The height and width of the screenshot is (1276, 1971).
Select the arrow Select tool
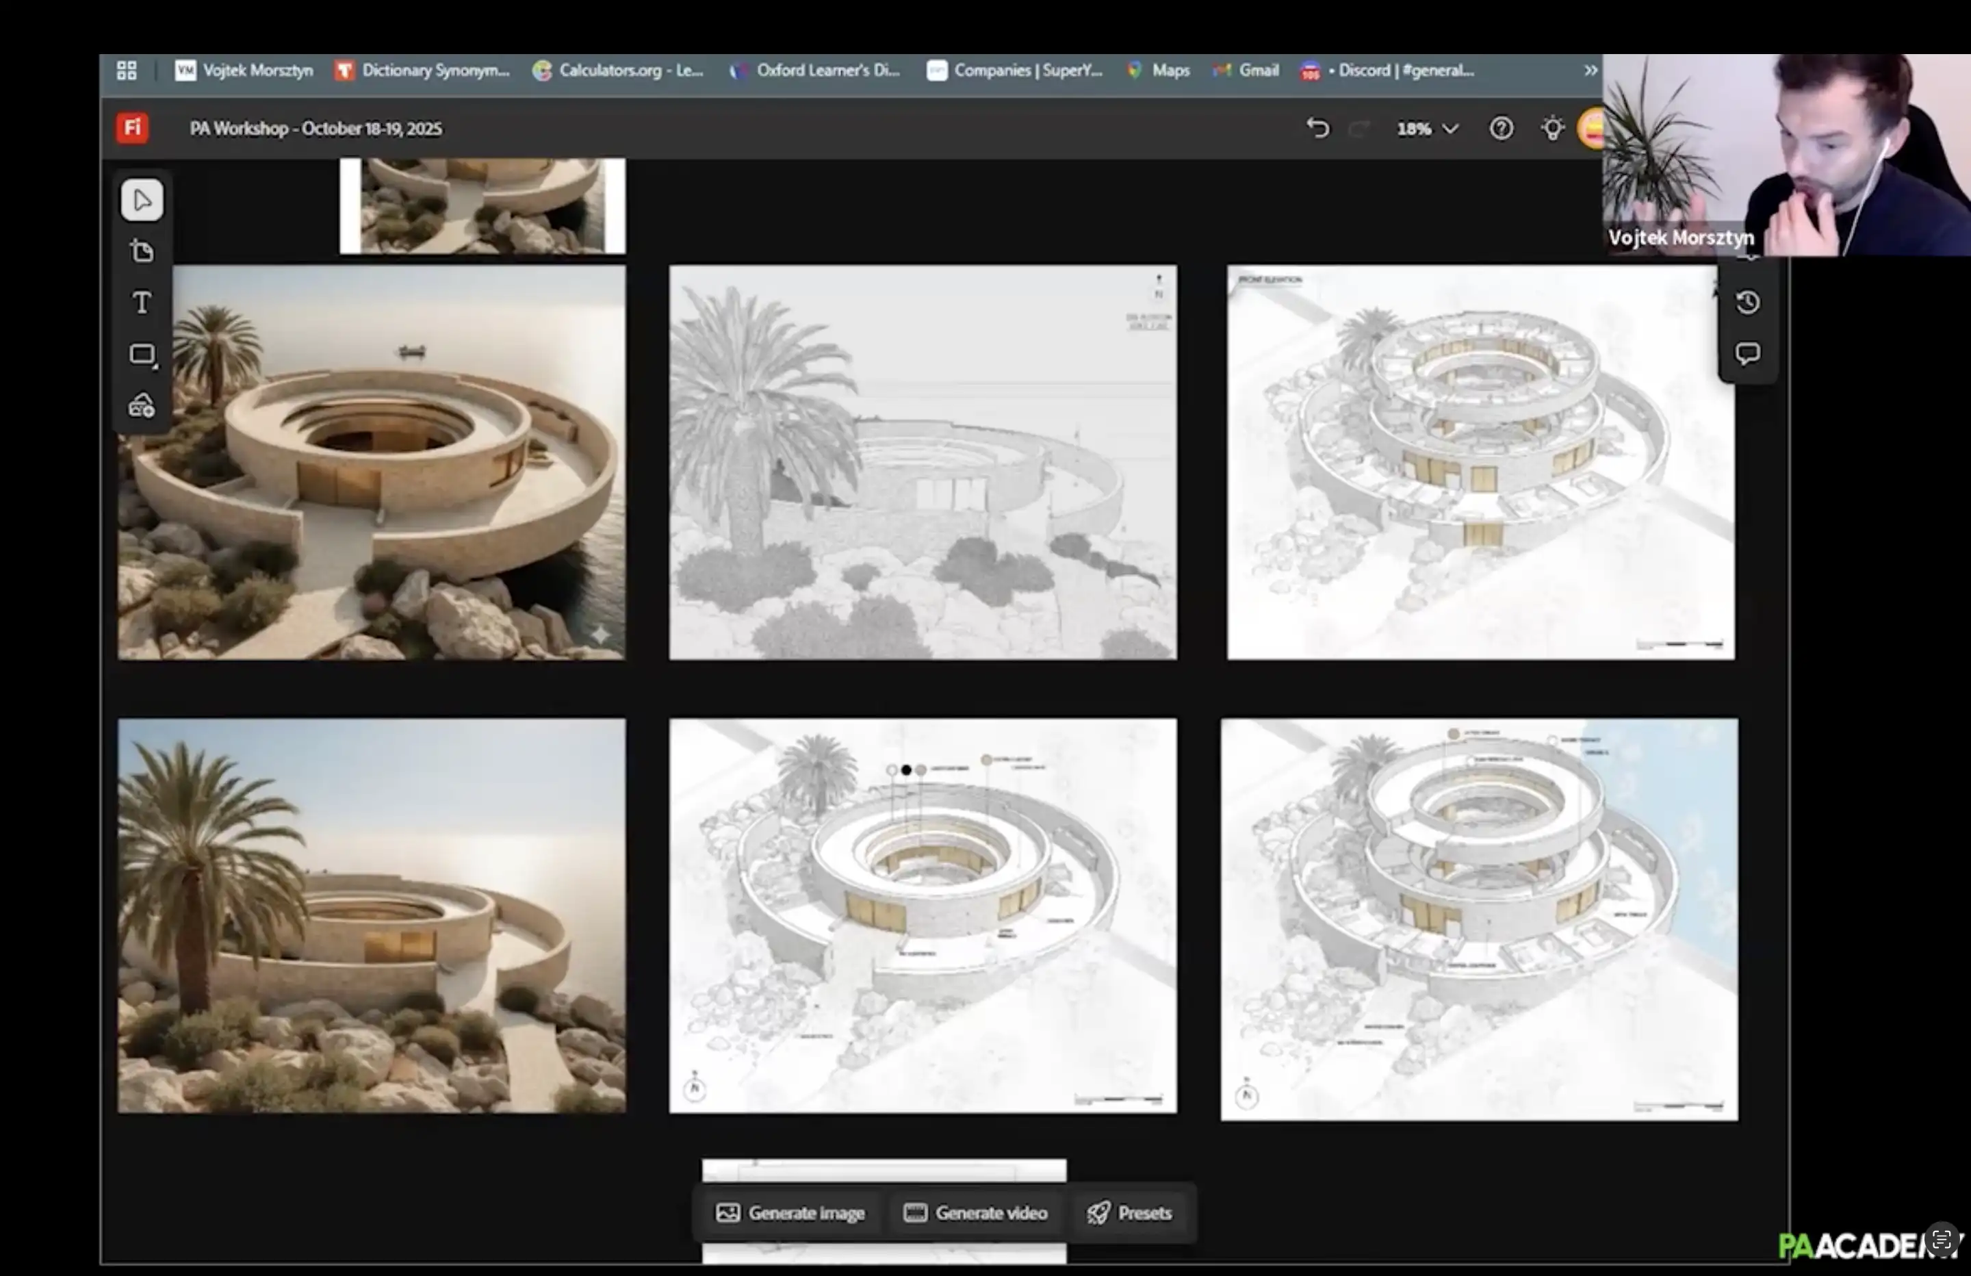(x=142, y=201)
